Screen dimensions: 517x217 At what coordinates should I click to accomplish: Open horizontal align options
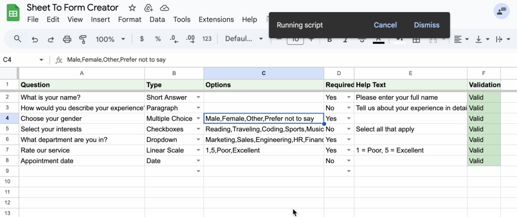tap(461, 39)
